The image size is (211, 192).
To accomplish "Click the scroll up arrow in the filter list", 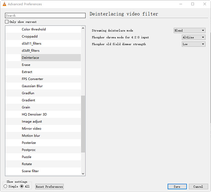I will pyautogui.click(x=83, y=28).
